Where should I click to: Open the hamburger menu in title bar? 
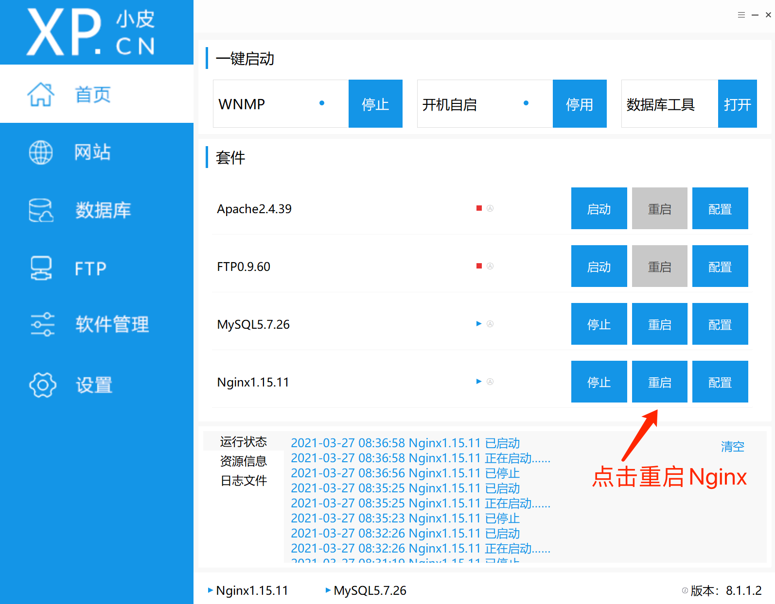pos(741,15)
